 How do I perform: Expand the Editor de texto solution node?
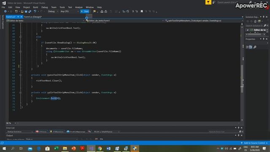(248, 30)
